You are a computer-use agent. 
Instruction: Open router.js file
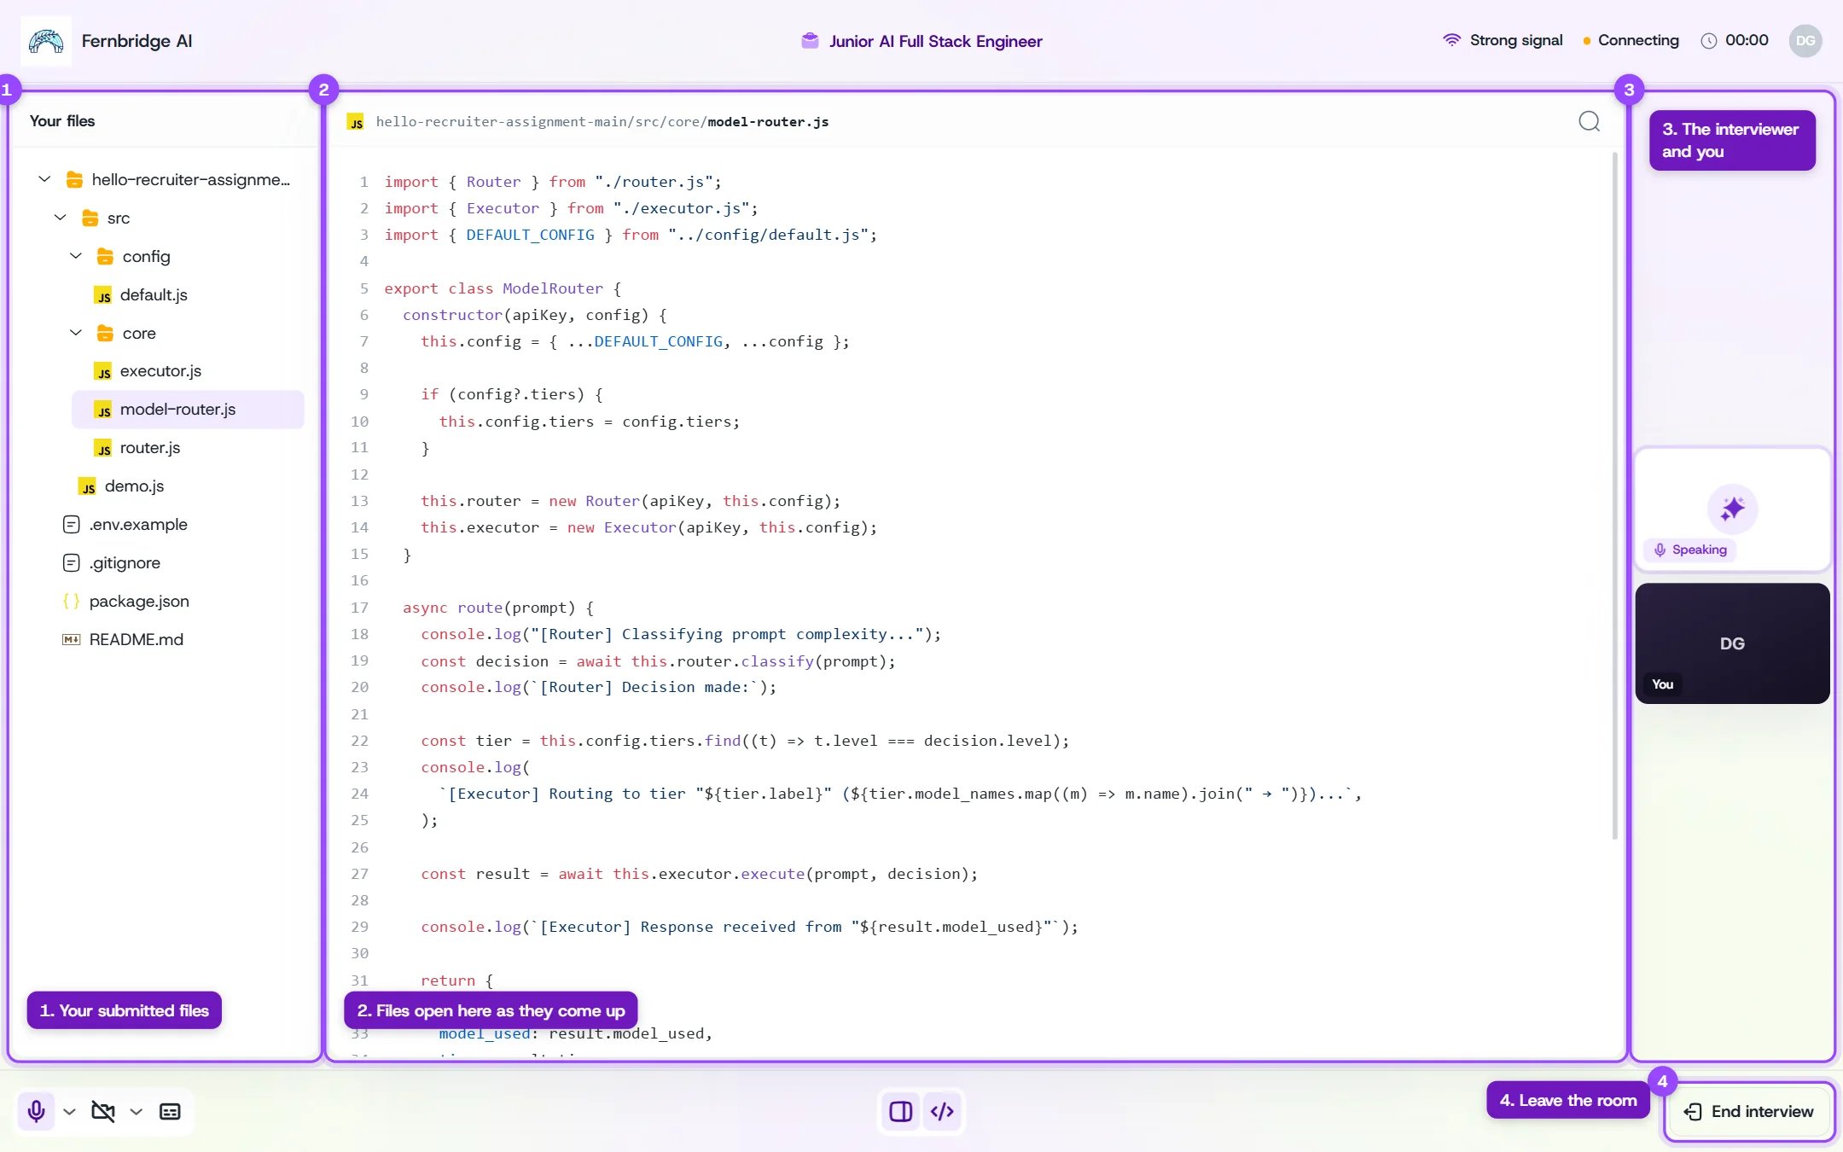point(150,448)
